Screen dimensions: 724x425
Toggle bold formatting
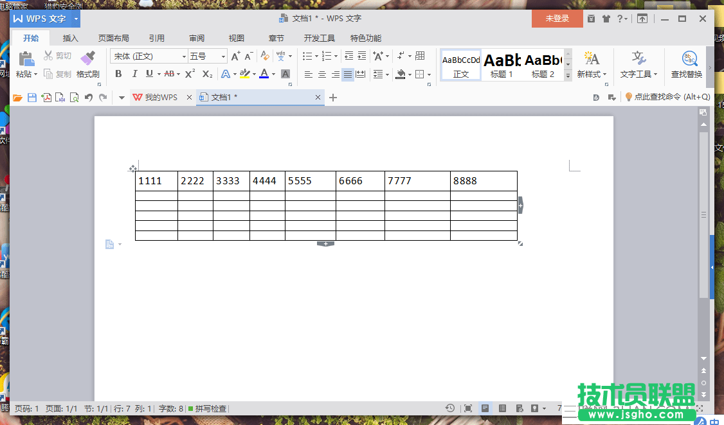[118, 74]
